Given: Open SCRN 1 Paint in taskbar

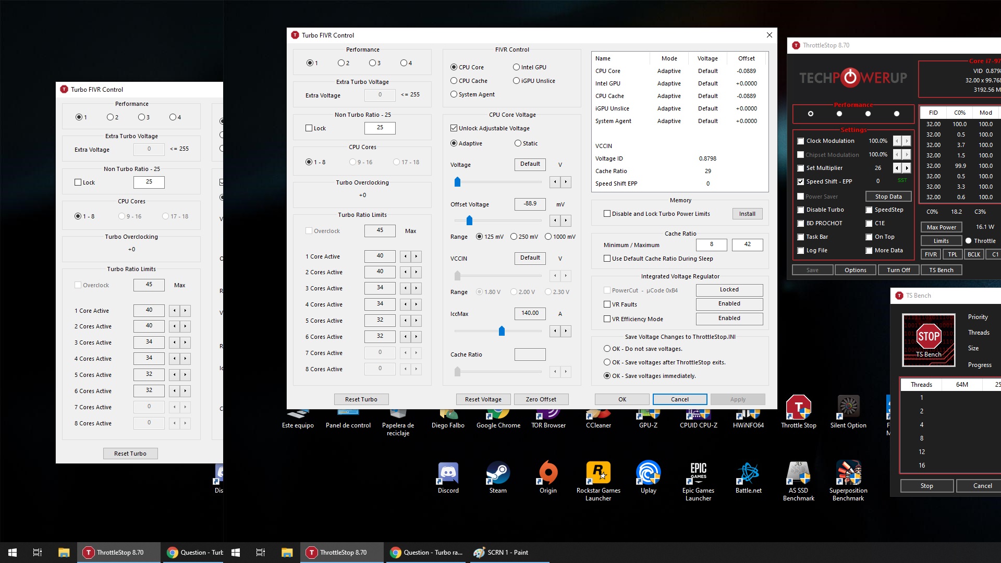Looking at the screenshot, I should click(500, 553).
